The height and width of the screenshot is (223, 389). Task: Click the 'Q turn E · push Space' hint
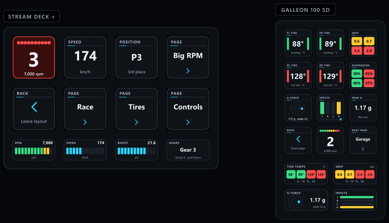click(x=188, y=157)
